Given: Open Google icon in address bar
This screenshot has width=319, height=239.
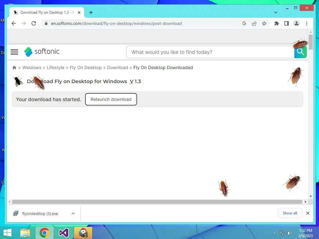Looking at the screenshot, I should click(244, 23).
